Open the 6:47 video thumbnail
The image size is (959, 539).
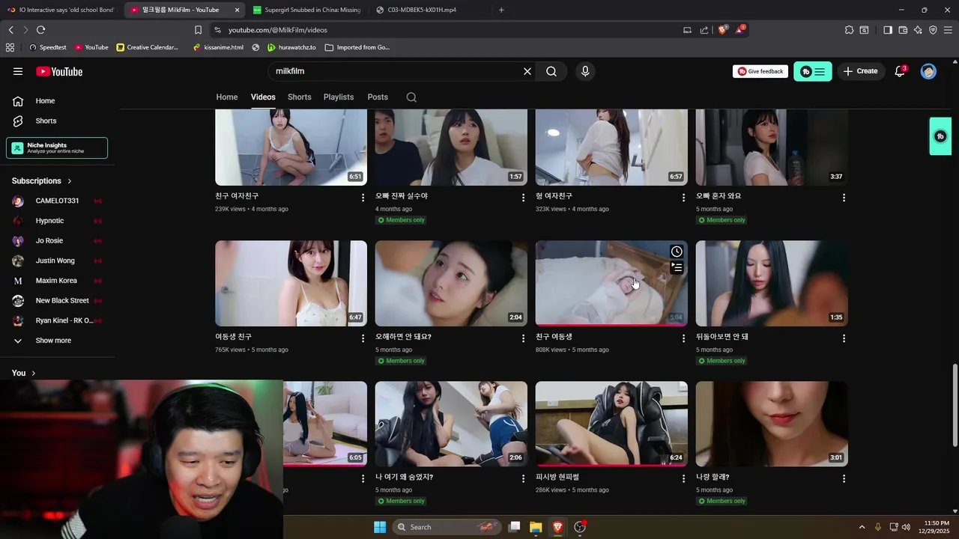tap(291, 283)
